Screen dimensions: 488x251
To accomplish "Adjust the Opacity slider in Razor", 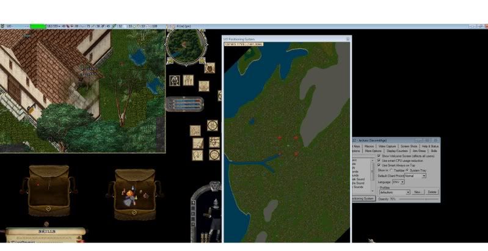I will pyautogui.click(x=418, y=198).
